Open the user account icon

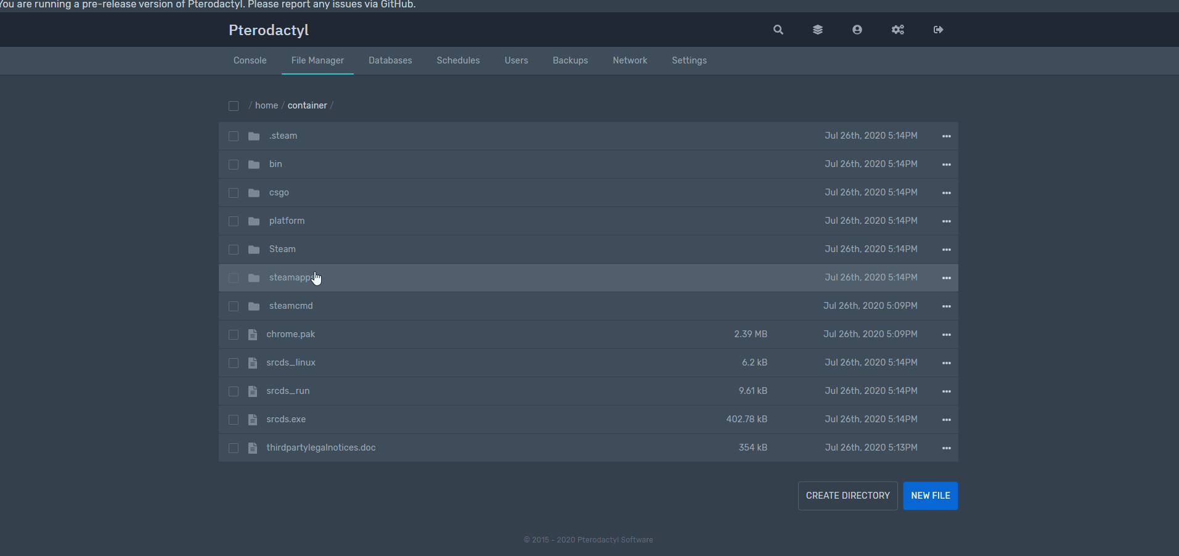[857, 30]
